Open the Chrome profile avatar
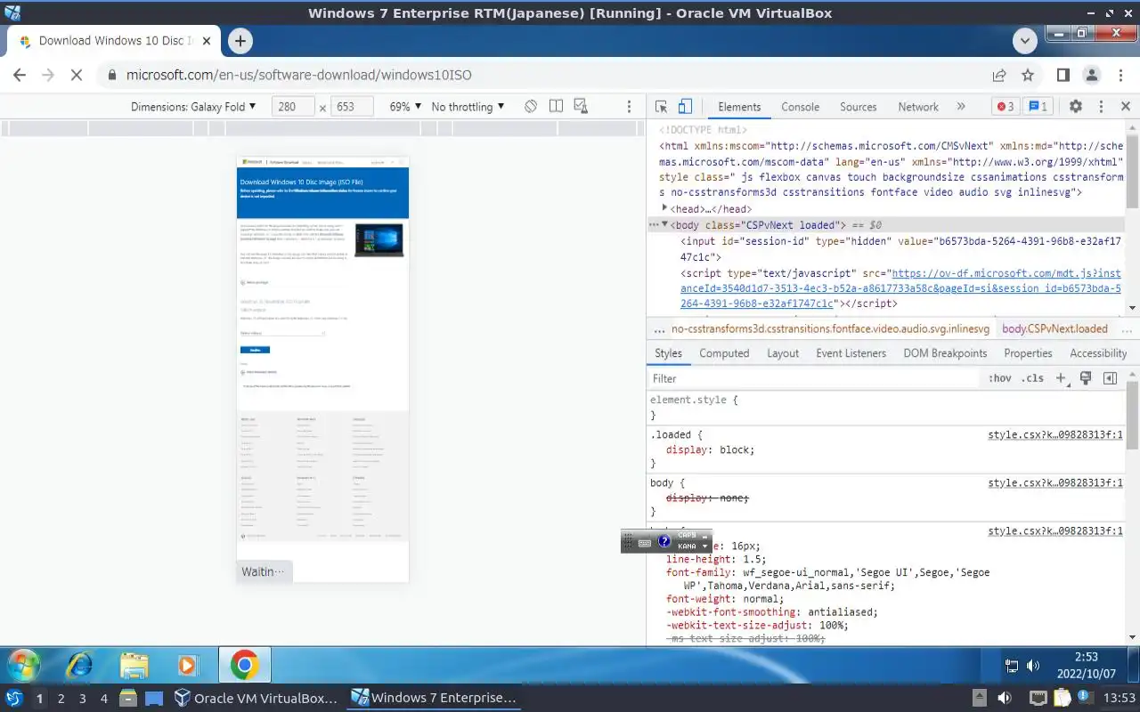The width and height of the screenshot is (1140, 712). point(1092,76)
